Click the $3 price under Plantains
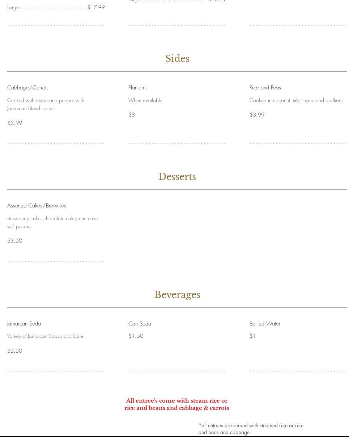This screenshot has width=349, height=437. coord(132,115)
